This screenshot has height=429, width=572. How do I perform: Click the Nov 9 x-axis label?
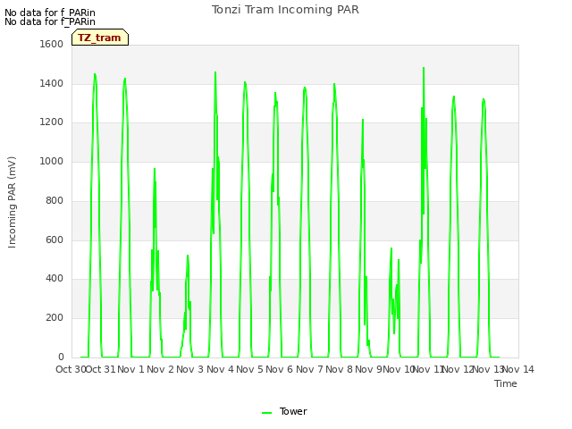click(368, 369)
